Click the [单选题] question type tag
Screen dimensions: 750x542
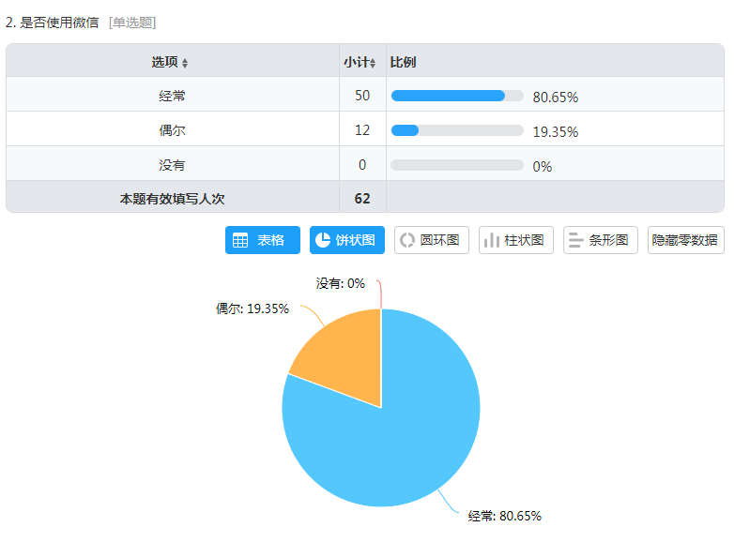tap(132, 23)
